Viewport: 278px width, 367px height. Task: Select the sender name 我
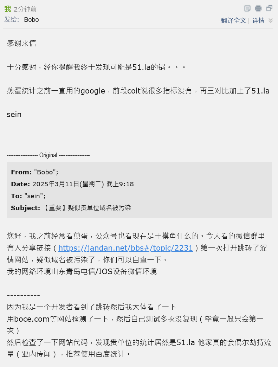(x=8, y=9)
